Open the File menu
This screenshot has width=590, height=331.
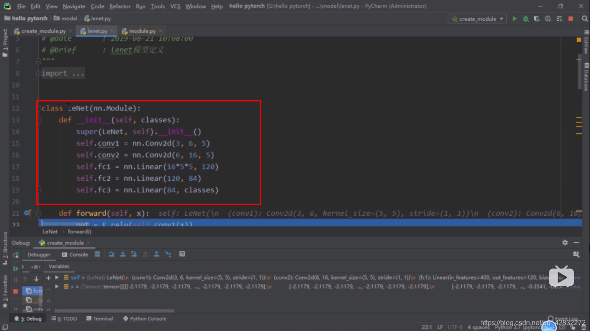(x=21, y=6)
